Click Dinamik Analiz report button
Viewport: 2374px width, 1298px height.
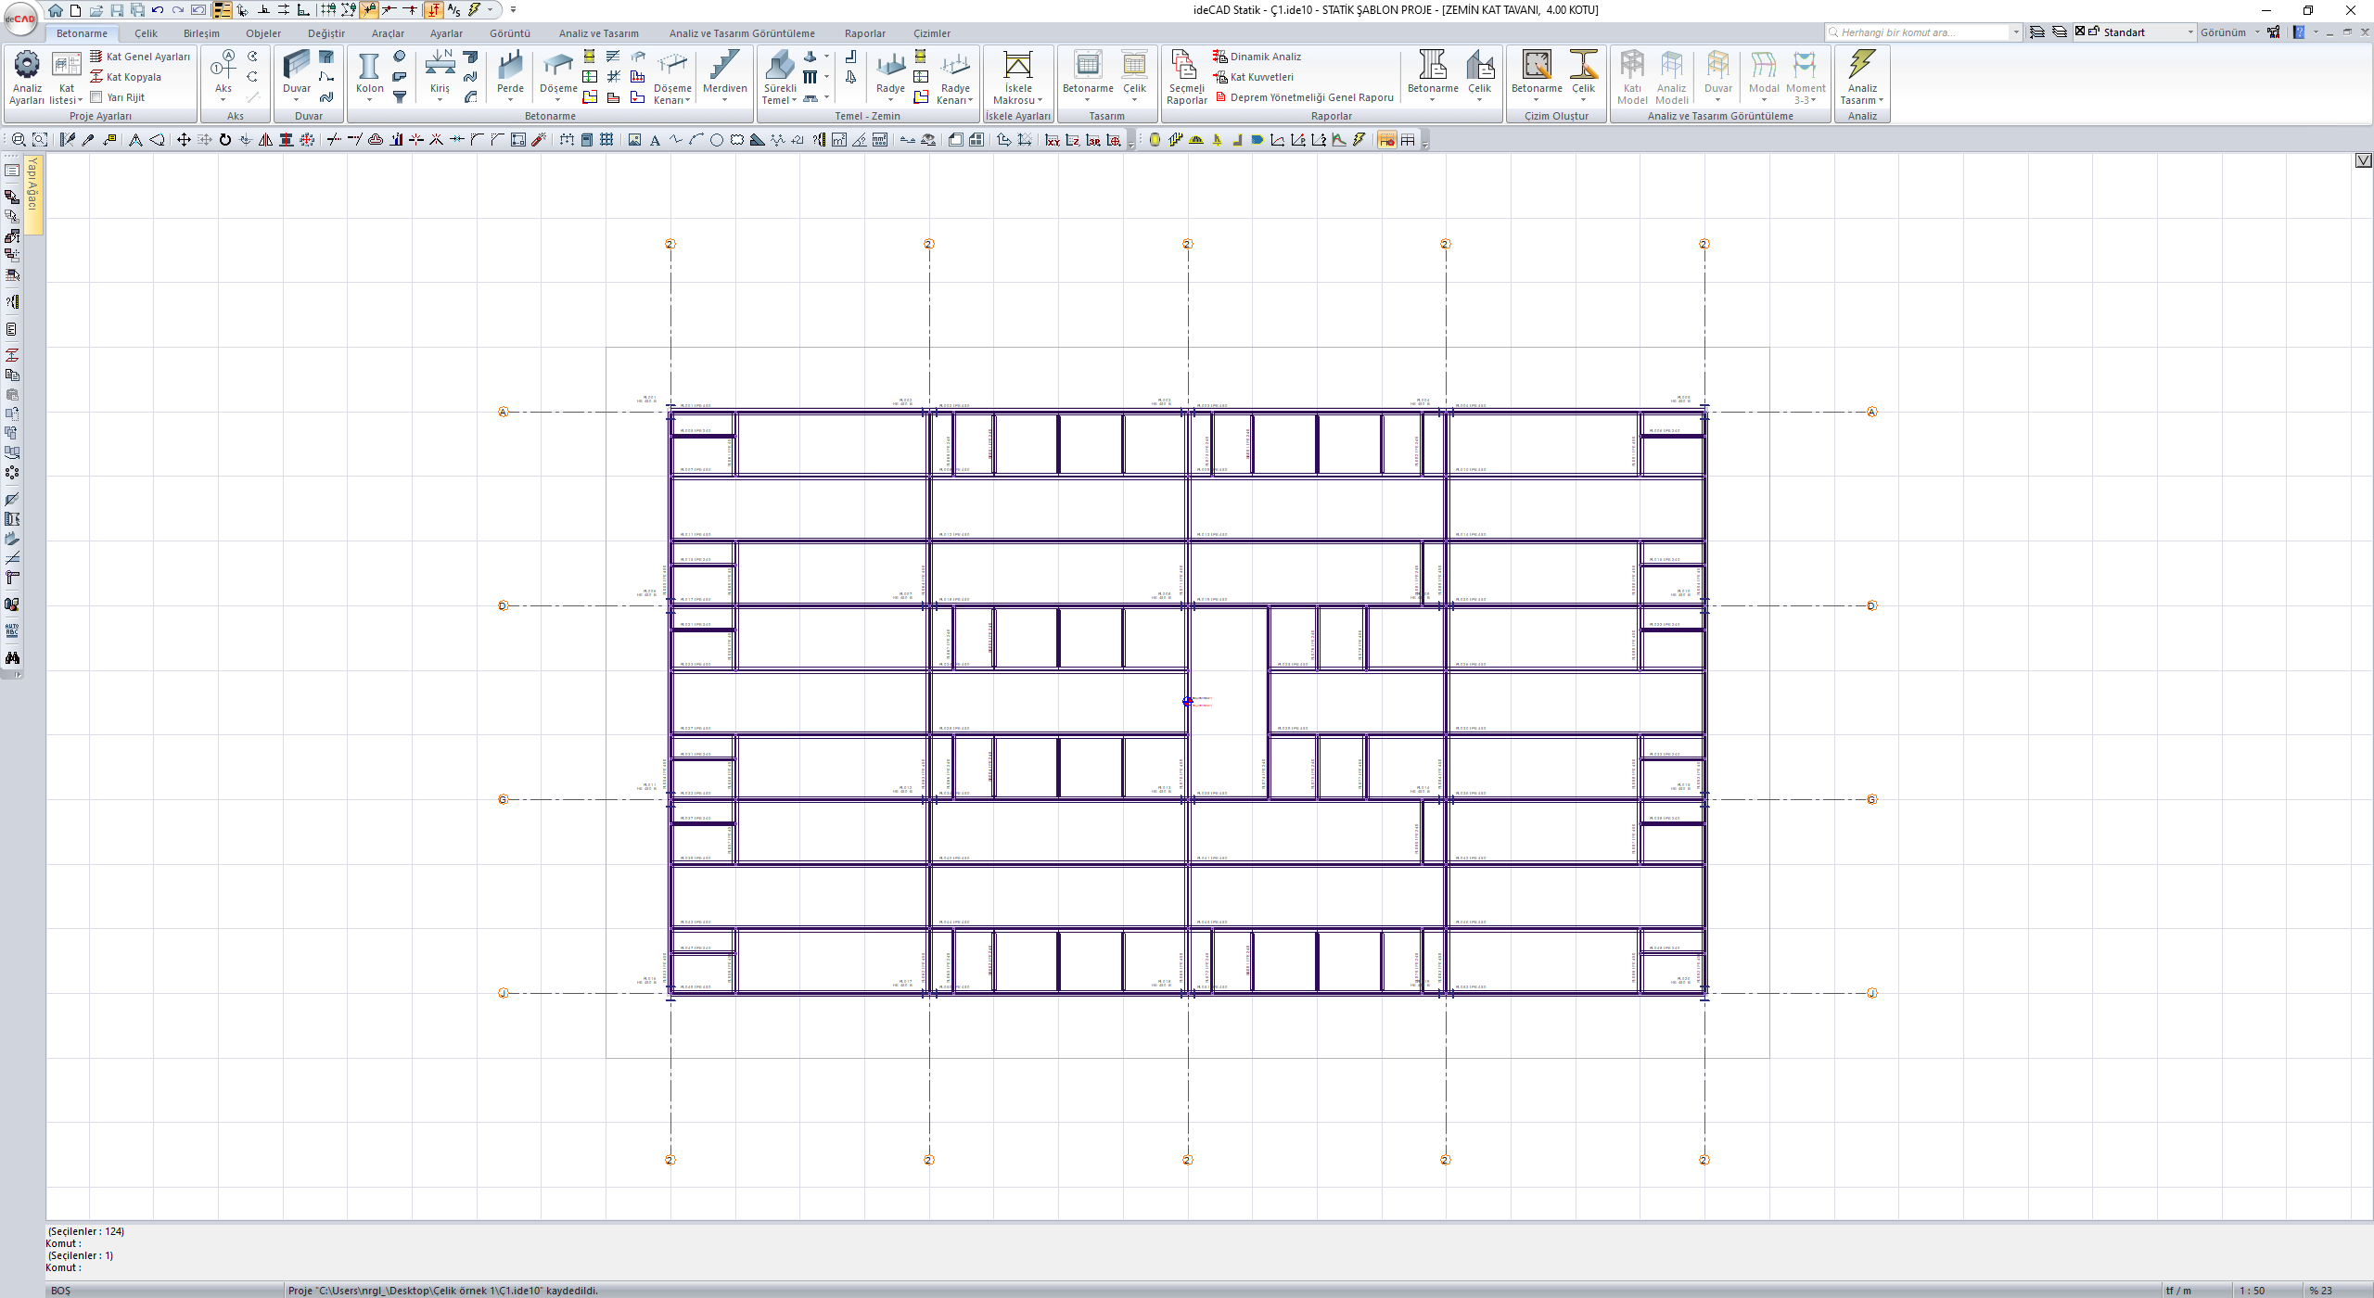(1265, 57)
